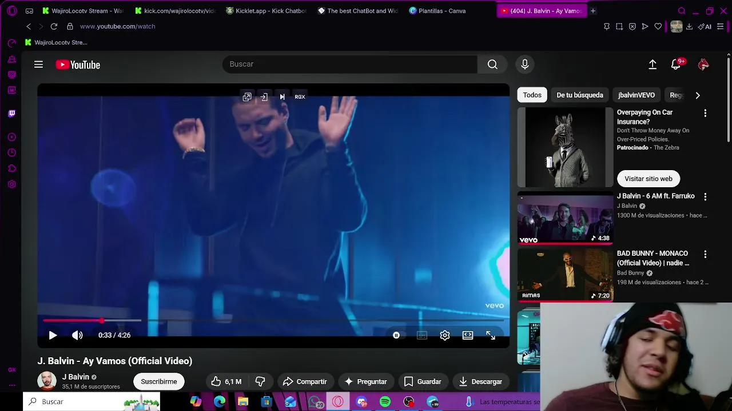This screenshot has width=732, height=411.
Task: Open Opera sidebar history clock
Action: (11, 153)
